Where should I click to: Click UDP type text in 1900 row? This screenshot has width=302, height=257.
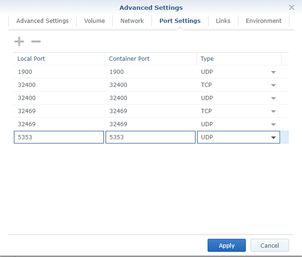207,72
